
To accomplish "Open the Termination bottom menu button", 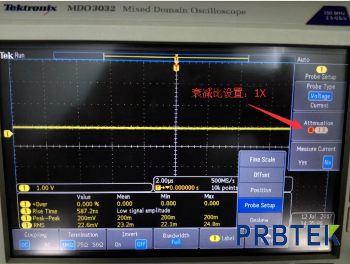I will [x=83, y=240].
